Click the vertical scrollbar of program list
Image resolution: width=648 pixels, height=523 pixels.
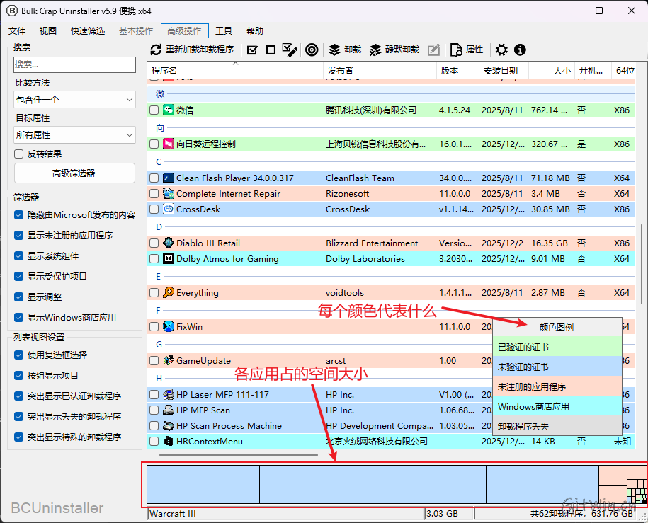click(x=641, y=265)
